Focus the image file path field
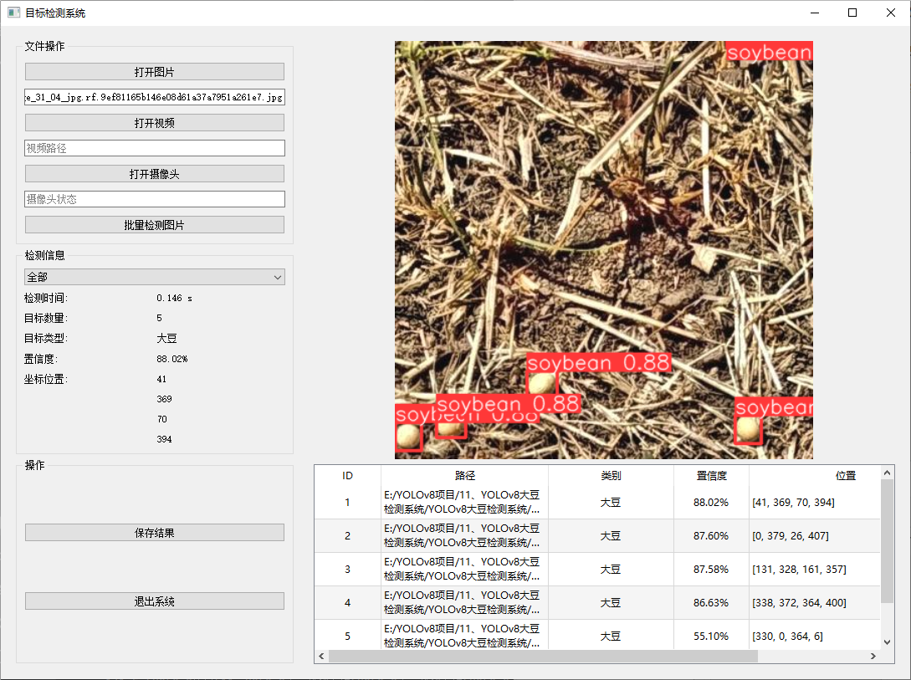This screenshot has height=680, width=911. [154, 97]
